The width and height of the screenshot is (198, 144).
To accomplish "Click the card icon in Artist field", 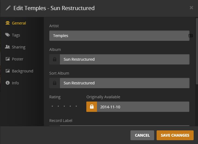I will pyautogui.click(x=191, y=36).
